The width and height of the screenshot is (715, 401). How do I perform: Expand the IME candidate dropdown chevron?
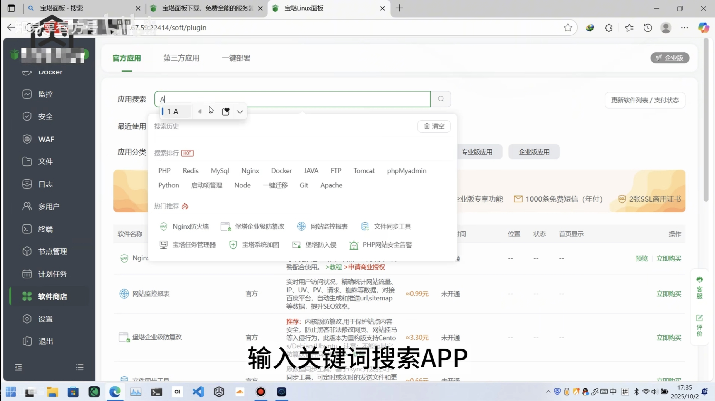click(x=240, y=112)
